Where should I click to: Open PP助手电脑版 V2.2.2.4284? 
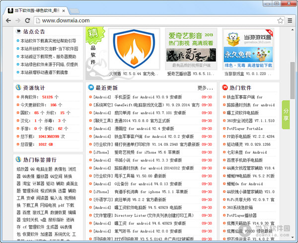pyautogui.click(x=251, y=136)
